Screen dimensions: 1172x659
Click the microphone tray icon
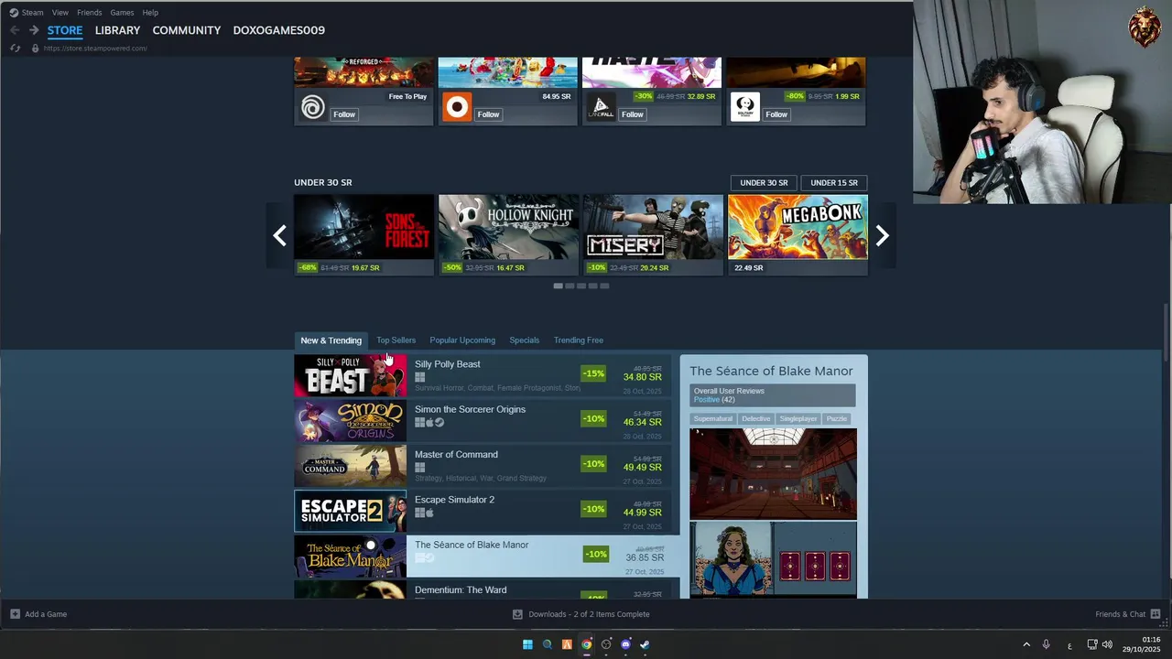(1046, 644)
